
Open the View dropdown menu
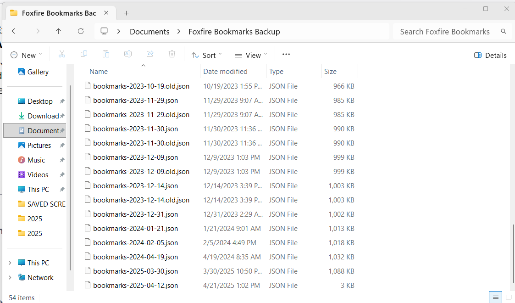click(x=251, y=55)
